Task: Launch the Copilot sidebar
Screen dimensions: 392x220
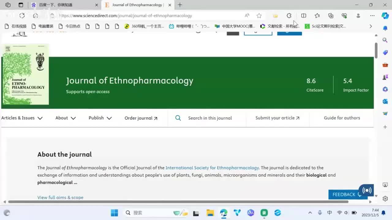Action: click(385, 16)
